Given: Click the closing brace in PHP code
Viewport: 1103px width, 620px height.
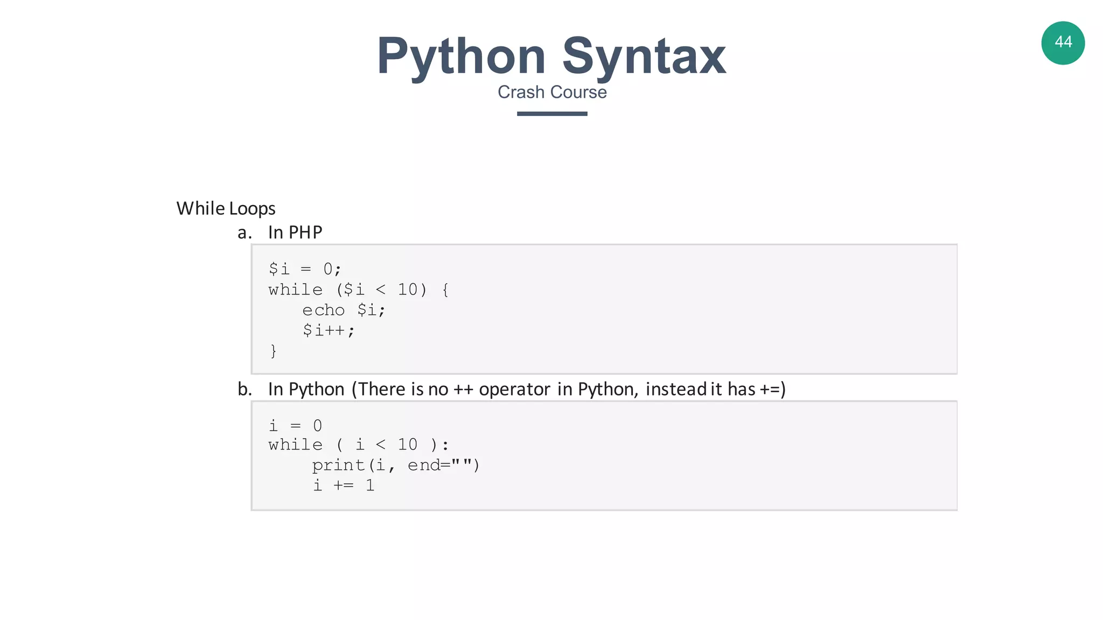Looking at the screenshot, I should 274,351.
